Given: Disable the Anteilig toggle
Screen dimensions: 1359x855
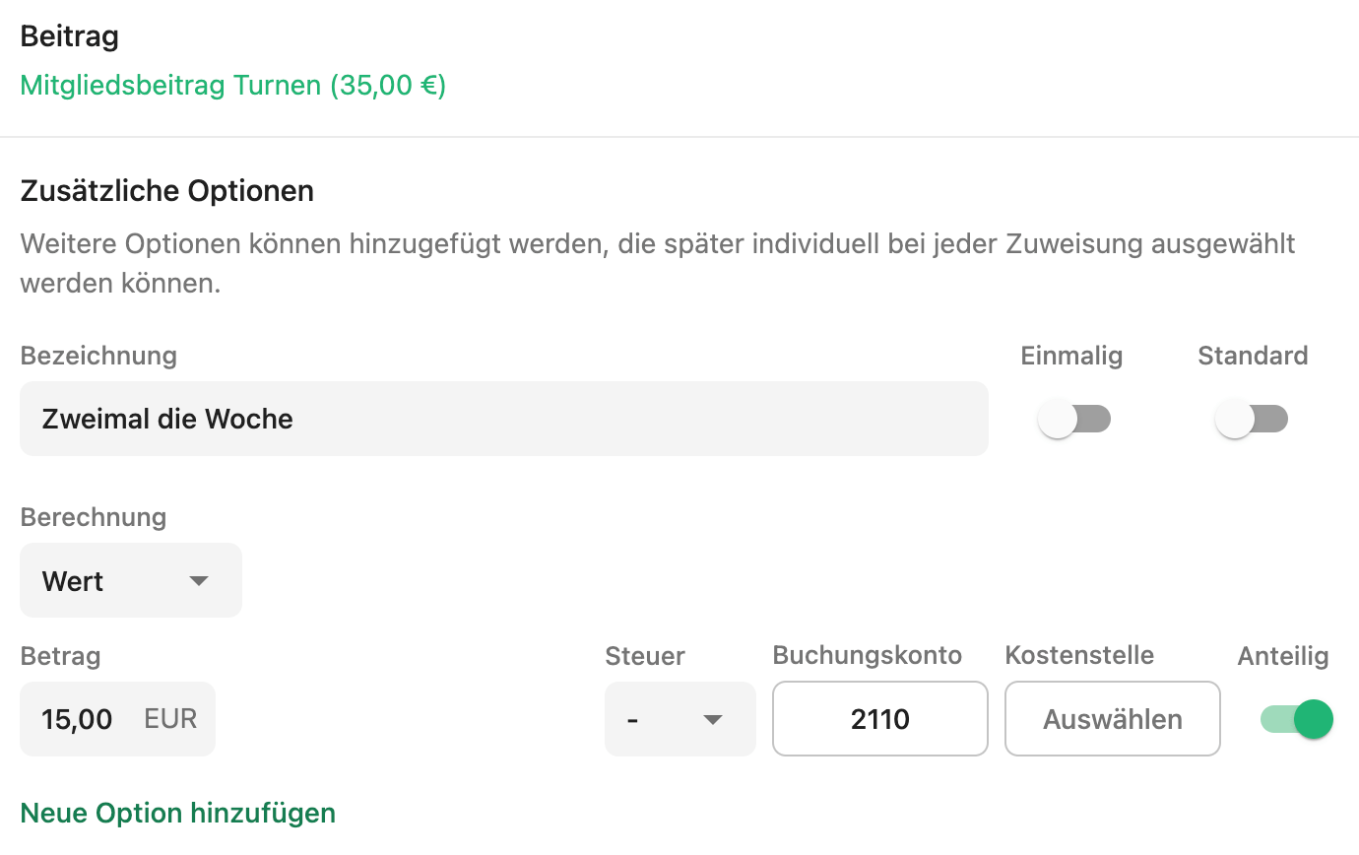Looking at the screenshot, I should click(x=1296, y=719).
